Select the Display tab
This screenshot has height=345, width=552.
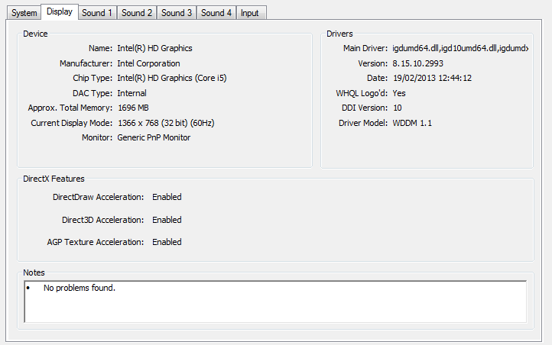pos(60,12)
